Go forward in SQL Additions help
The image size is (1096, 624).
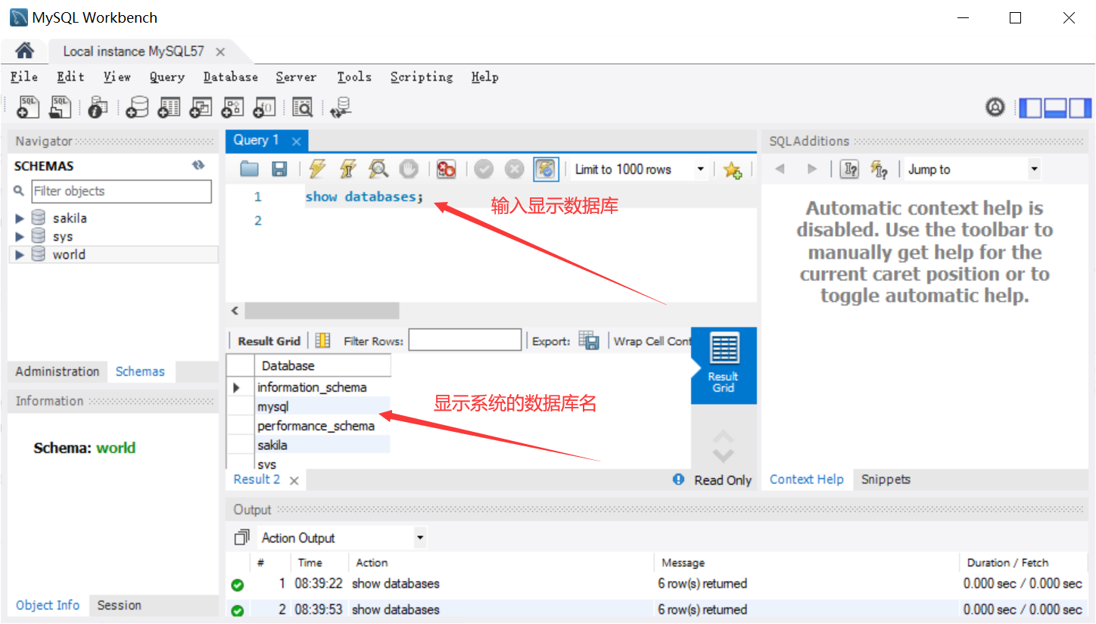click(x=811, y=169)
